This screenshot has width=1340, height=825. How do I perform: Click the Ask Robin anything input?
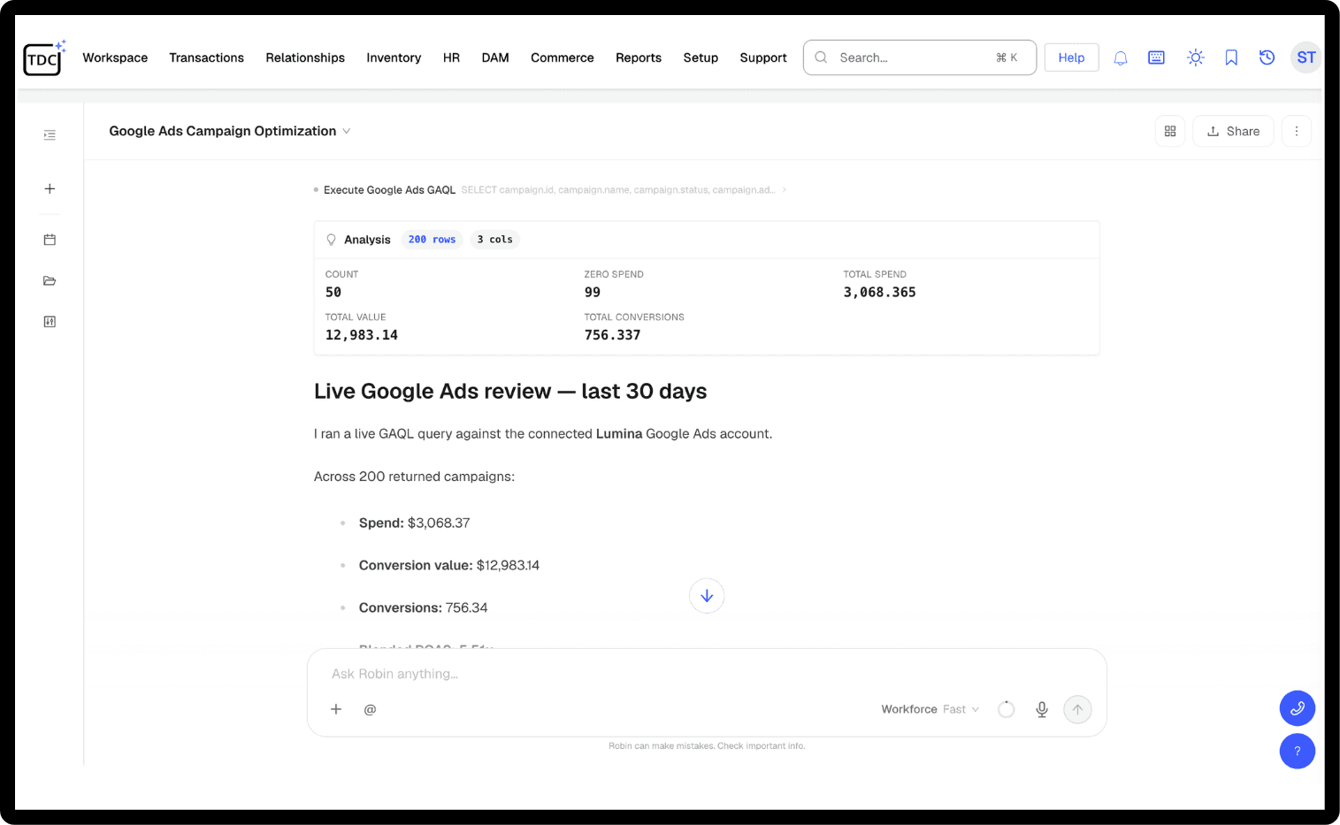point(706,674)
